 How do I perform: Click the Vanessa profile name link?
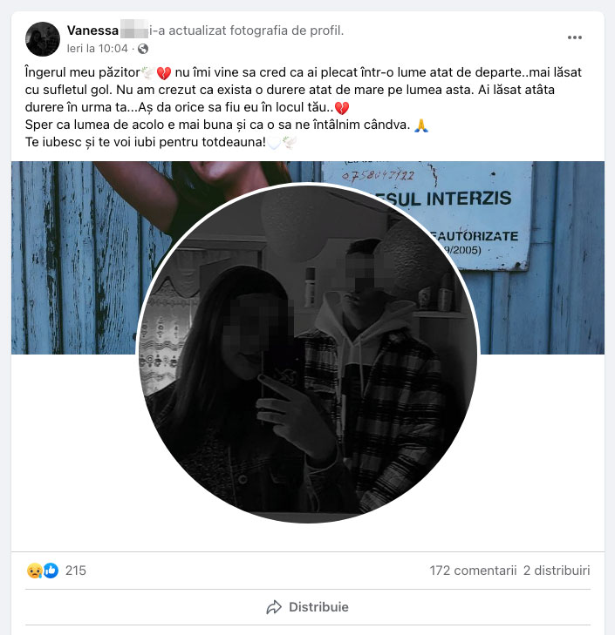[92, 30]
